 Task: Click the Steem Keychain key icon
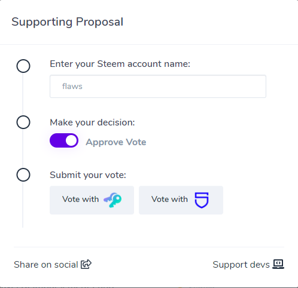112,200
